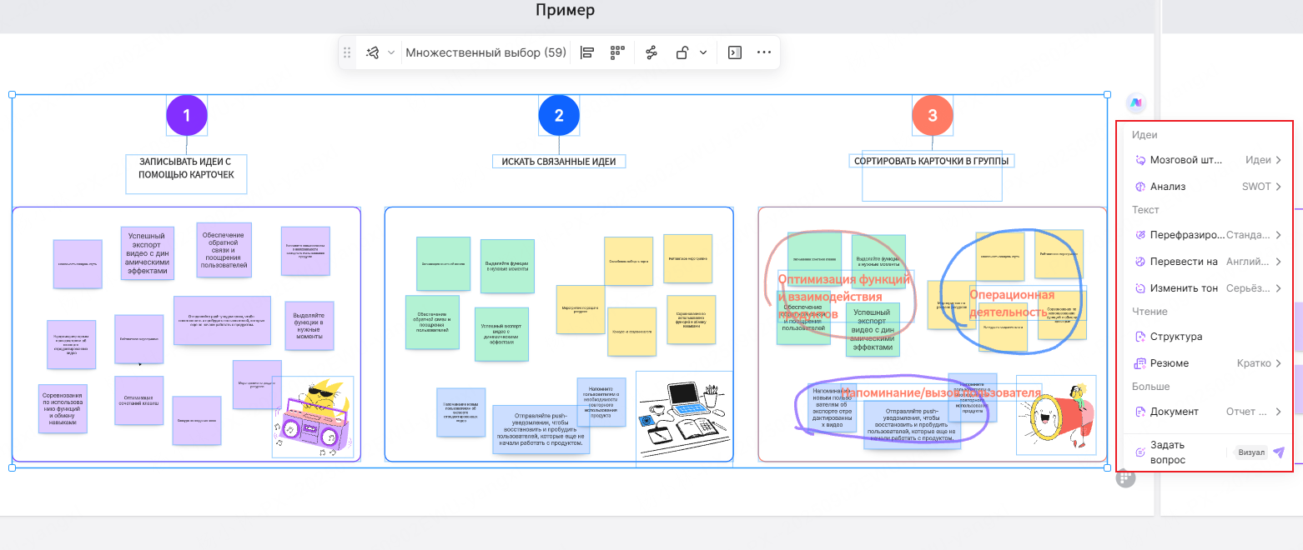Screen dimensions: 1303x550
Task: Open the three-dots more options menu
Action: (764, 52)
